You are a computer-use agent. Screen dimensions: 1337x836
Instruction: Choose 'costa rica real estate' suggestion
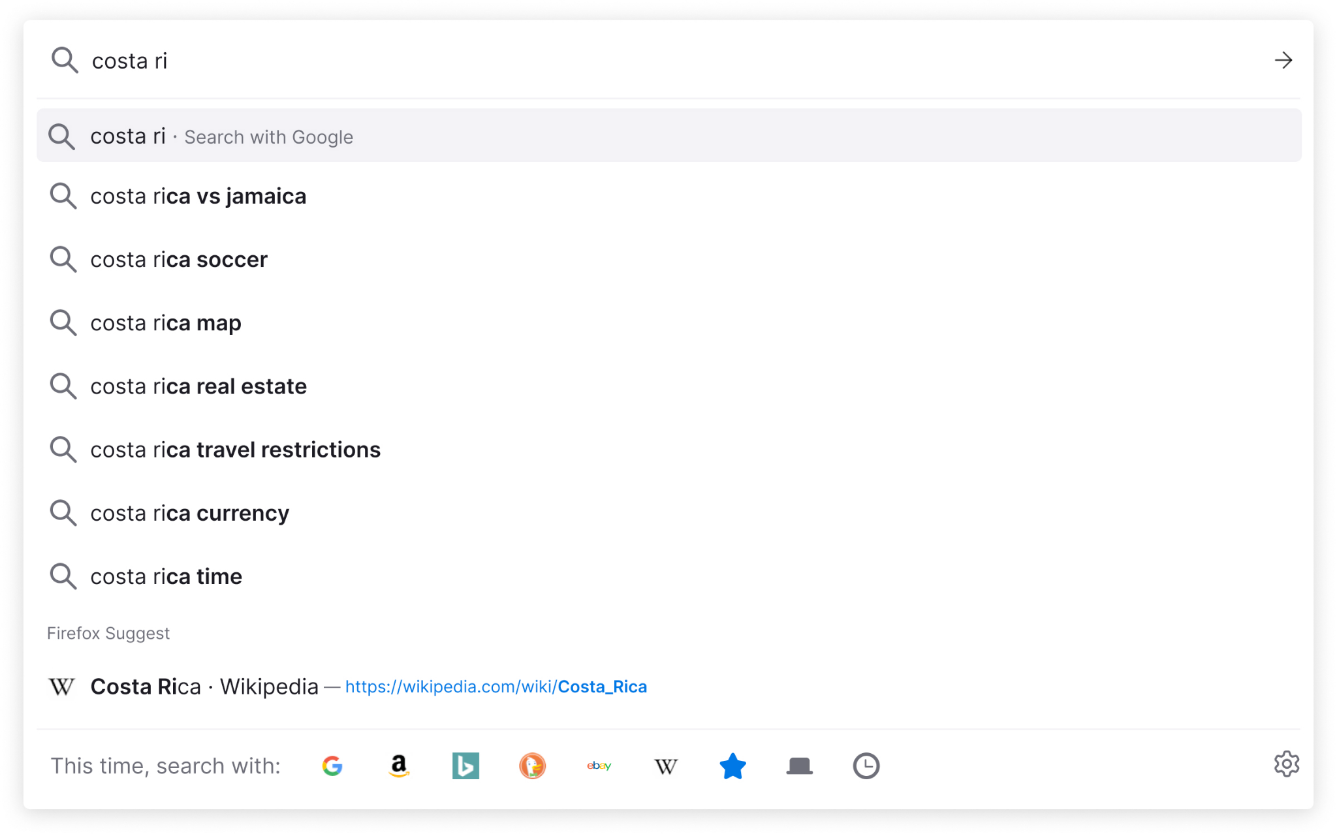click(x=198, y=386)
